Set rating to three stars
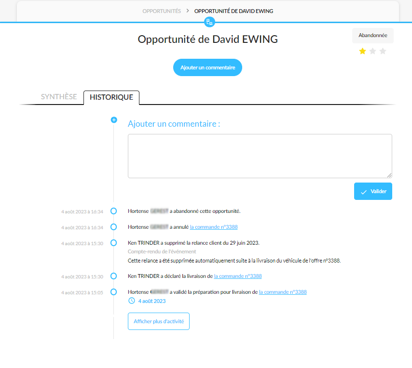 [x=383, y=51]
